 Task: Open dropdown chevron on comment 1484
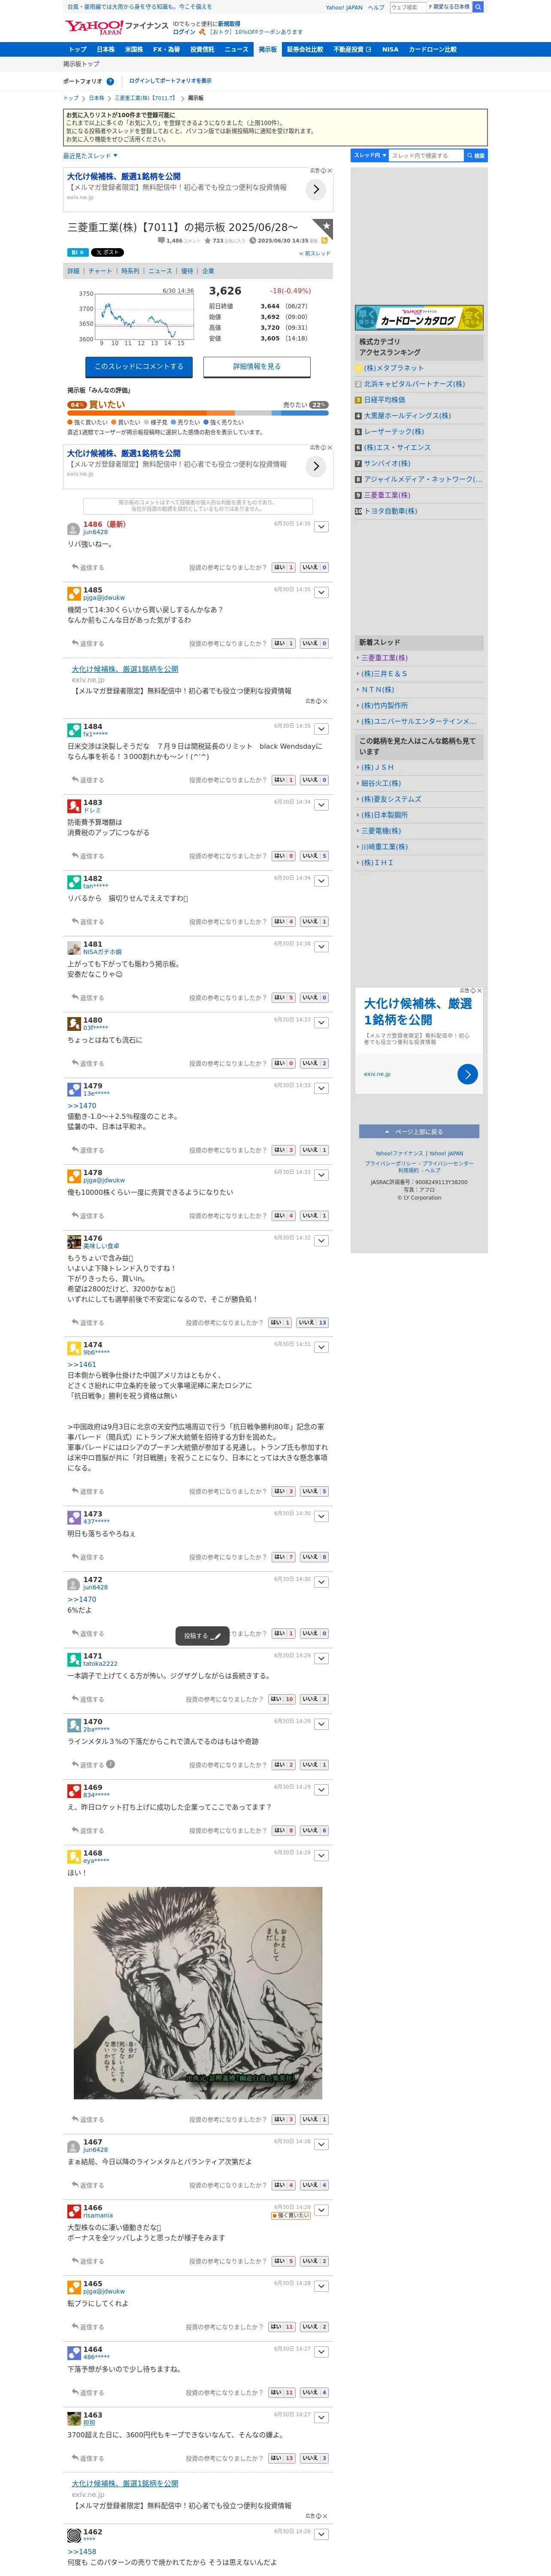(321, 729)
